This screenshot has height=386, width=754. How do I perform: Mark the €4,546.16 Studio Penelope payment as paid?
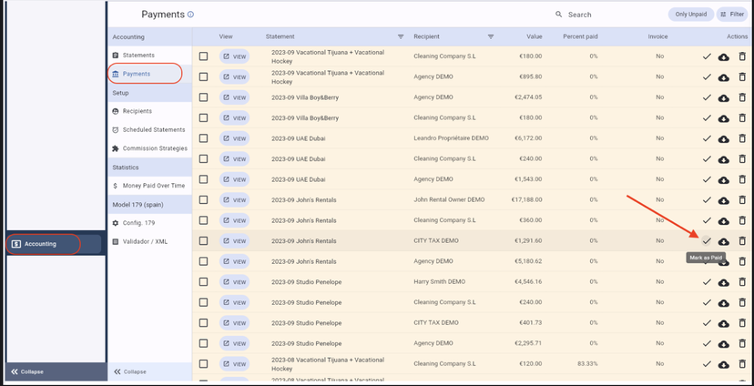706,282
